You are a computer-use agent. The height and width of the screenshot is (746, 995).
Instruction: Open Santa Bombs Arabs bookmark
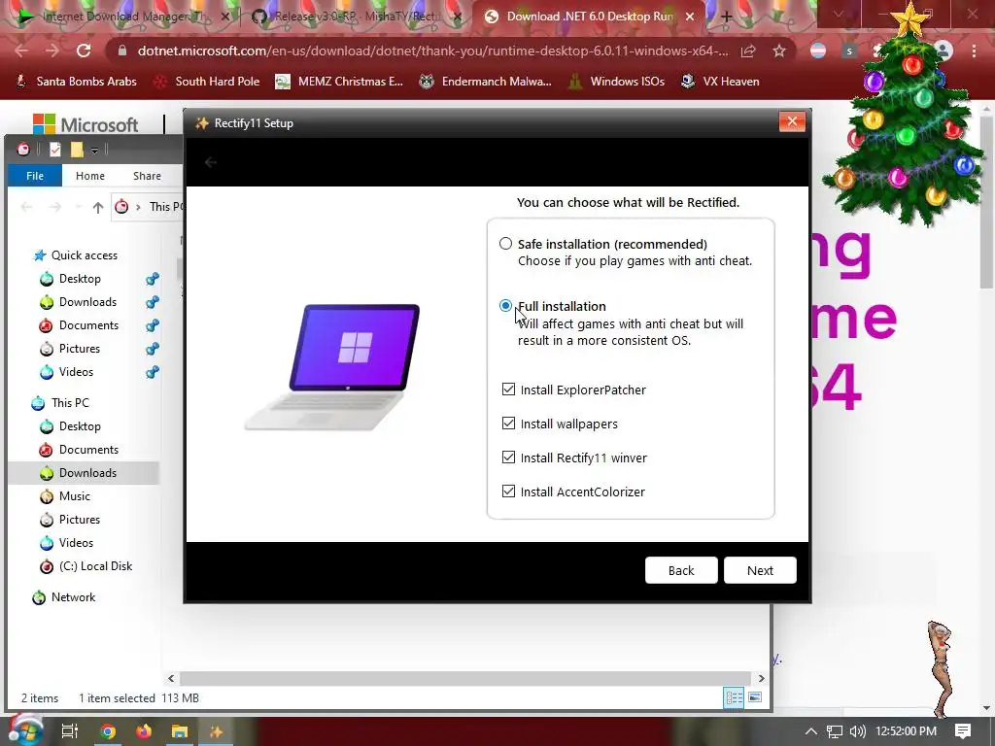tap(76, 82)
